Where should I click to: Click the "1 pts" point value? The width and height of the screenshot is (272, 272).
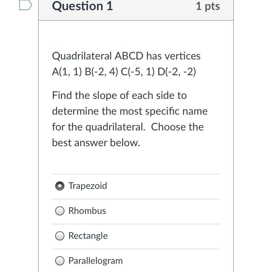[x=208, y=6]
